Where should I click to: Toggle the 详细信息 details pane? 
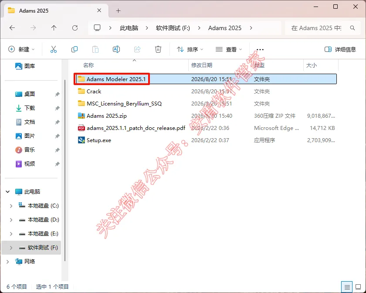coord(340,49)
